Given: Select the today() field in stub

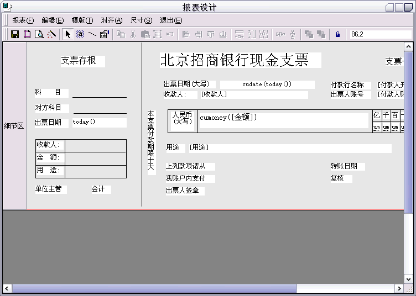Looking at the screenshot, I should click(x=100, y=123).
